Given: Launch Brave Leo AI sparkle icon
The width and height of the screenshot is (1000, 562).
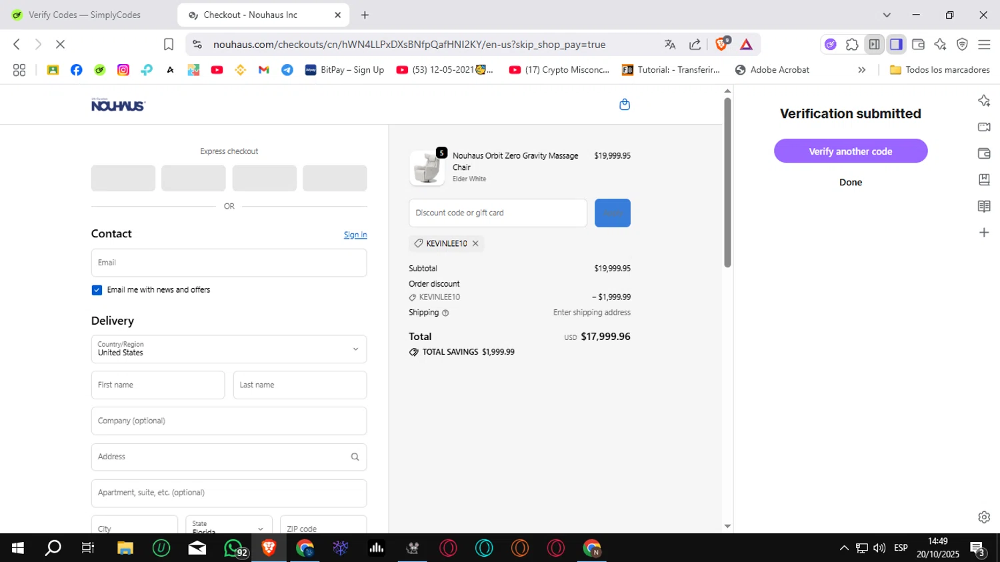Looking at the screenshot, I should [x=940, y=45].
